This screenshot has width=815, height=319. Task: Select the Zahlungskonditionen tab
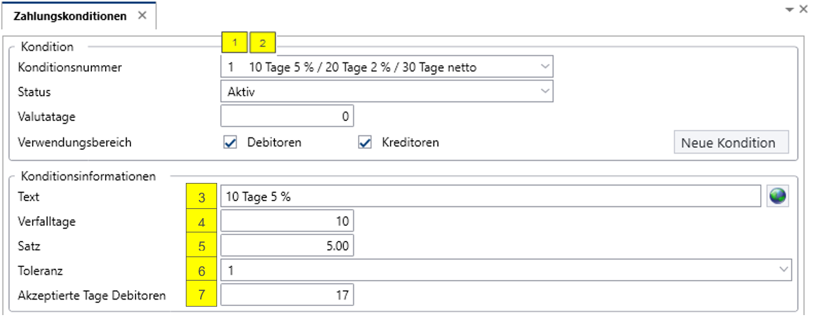pyautogui.click(x=70, y=16)
